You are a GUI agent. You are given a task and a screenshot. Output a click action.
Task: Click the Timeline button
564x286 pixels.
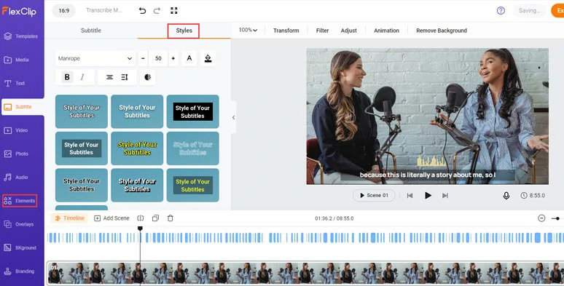(x=70, y=218)
